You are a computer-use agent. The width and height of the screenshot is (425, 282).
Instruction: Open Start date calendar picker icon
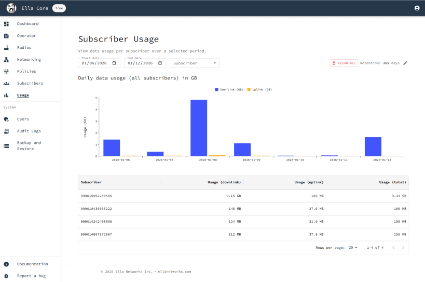pyautogui.click(x=114, y=63)
